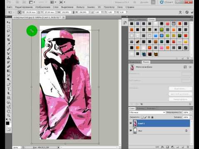The width and height of the screenshot is (199, 149).
Task: Select the Move tool
Action: 8,22
